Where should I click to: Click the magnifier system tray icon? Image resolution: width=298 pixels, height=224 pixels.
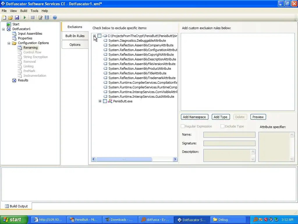click(x=256, y=220)
